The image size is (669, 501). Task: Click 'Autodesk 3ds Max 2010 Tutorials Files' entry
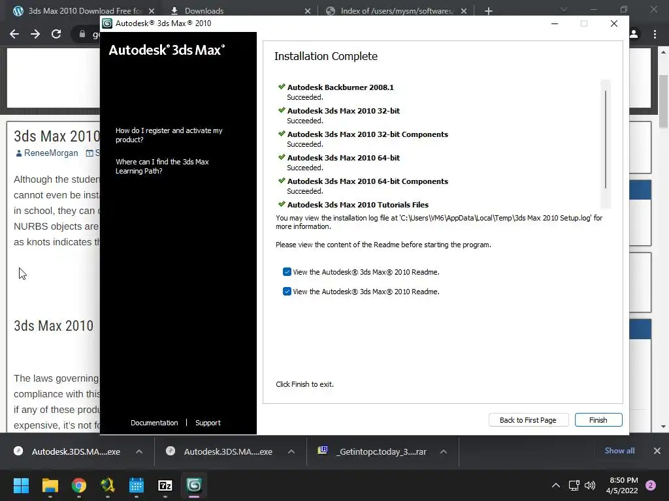(x=357, y=204)
